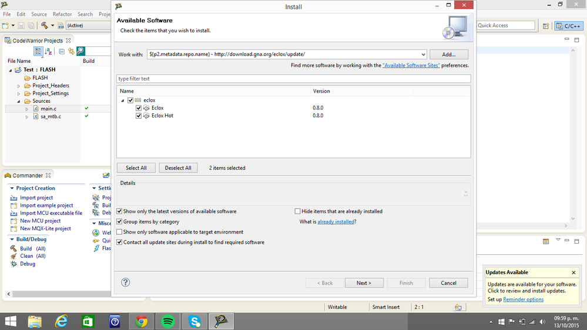
Task: Click the Select All button
Action: pos(136,168)
